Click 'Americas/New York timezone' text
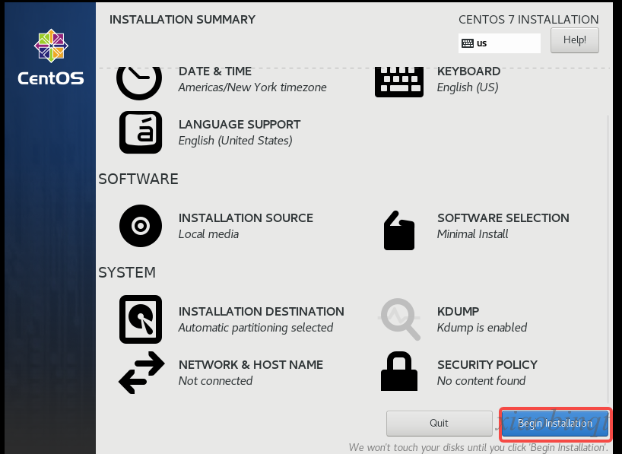The height and width of the screenshot is (454, 622). 252,87
